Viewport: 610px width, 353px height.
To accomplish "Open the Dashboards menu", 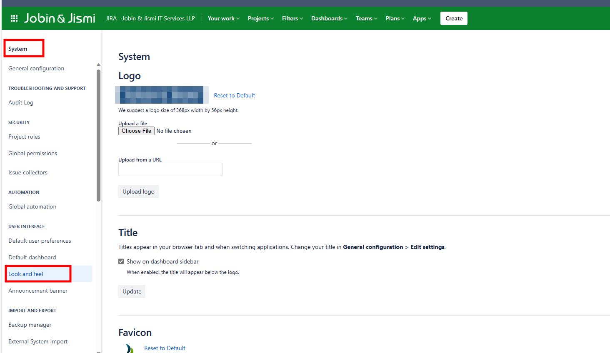I will [x=329, y=18].
